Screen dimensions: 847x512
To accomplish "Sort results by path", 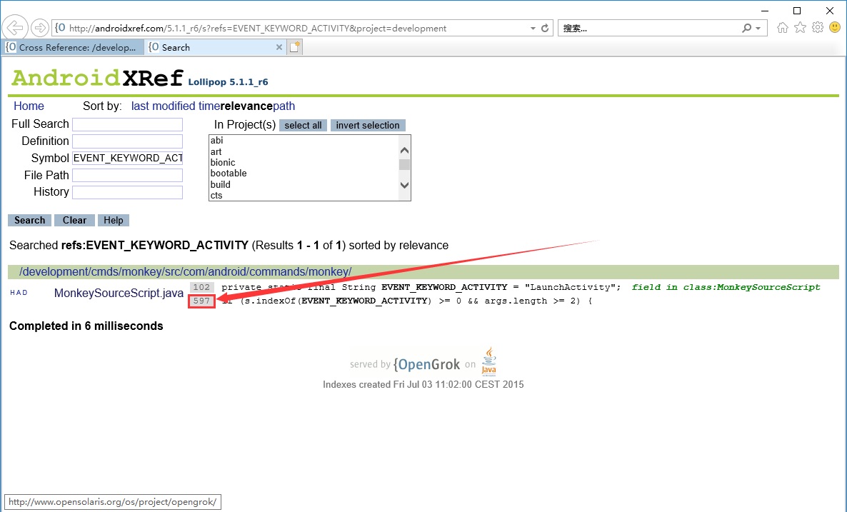I will pyautogui.click(x=284, y=106).
